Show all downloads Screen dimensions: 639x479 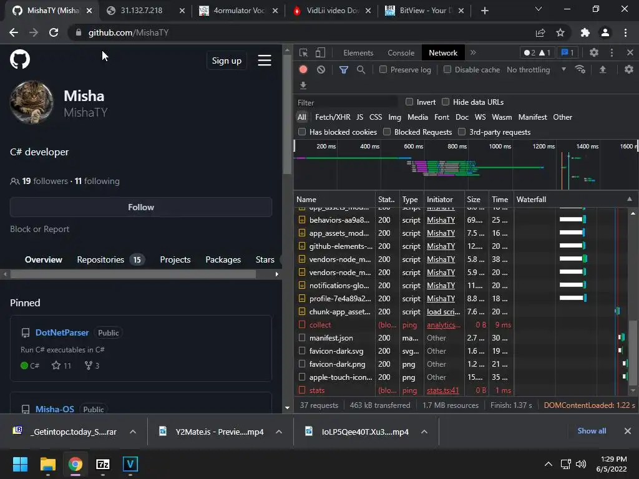click(592, 431)
